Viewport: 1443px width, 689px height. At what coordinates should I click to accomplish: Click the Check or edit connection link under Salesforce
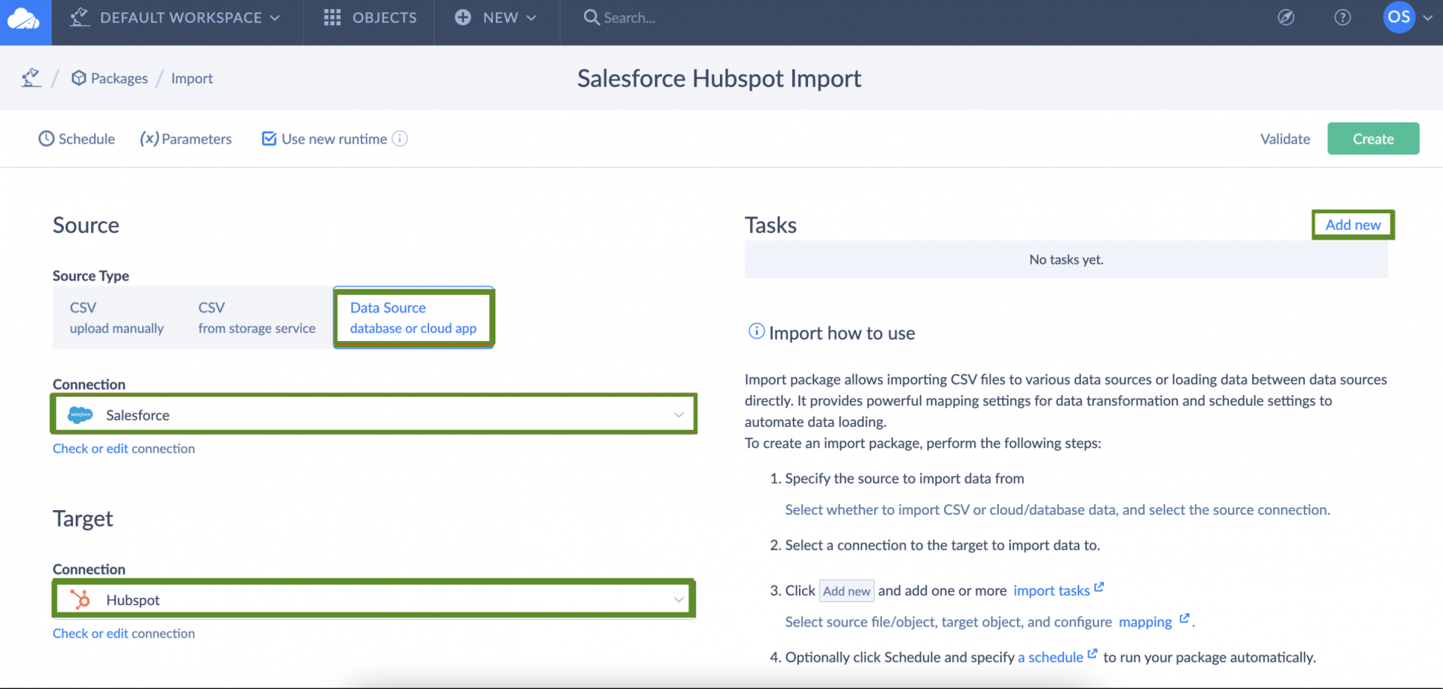(123, 448)
